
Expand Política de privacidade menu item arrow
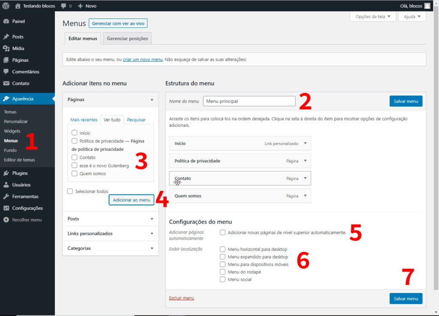(x=305, y=161)
